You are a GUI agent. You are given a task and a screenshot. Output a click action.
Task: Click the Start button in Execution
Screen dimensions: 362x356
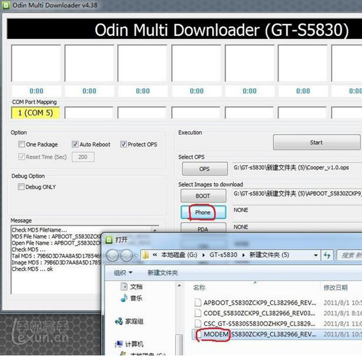click(x=316, y=142)
